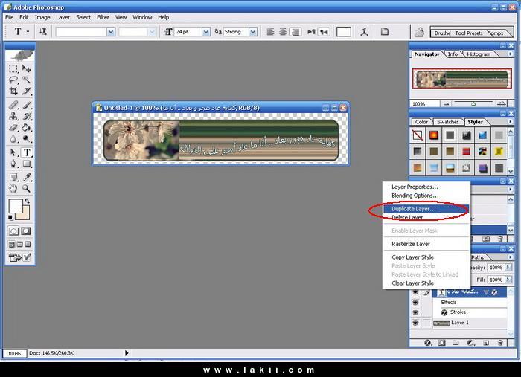Image resolution: width=521 pixels, height=377 pixels.
Task: Add layer style in Layers palette bottom
Action: coord(428,343)
